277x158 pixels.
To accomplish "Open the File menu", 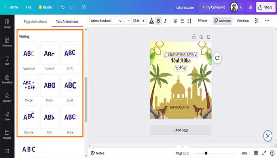I will point(28,7).
